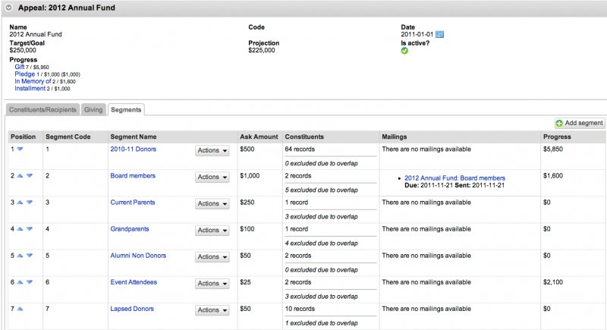The height and width of the screenshot is (330, 607).
Task: Click the $250,000 Target/Goal value
Action: (23, 50)
